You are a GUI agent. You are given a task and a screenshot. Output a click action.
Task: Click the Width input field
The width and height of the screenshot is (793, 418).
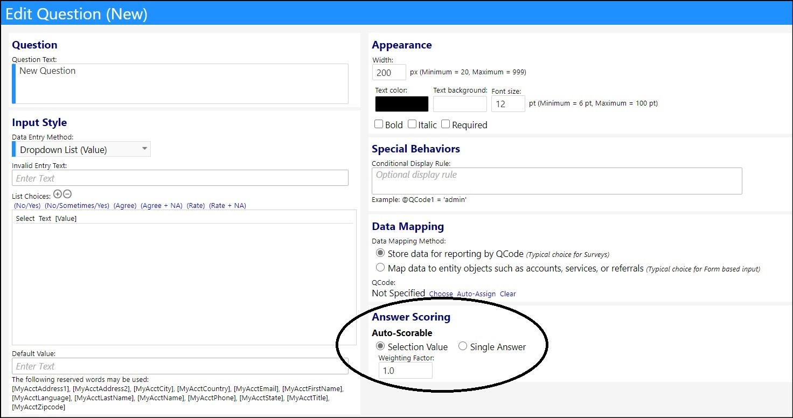(x=389, y=72)
